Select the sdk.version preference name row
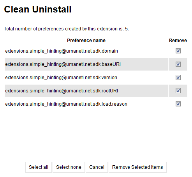192x177 pixels. tap(86, 78)
